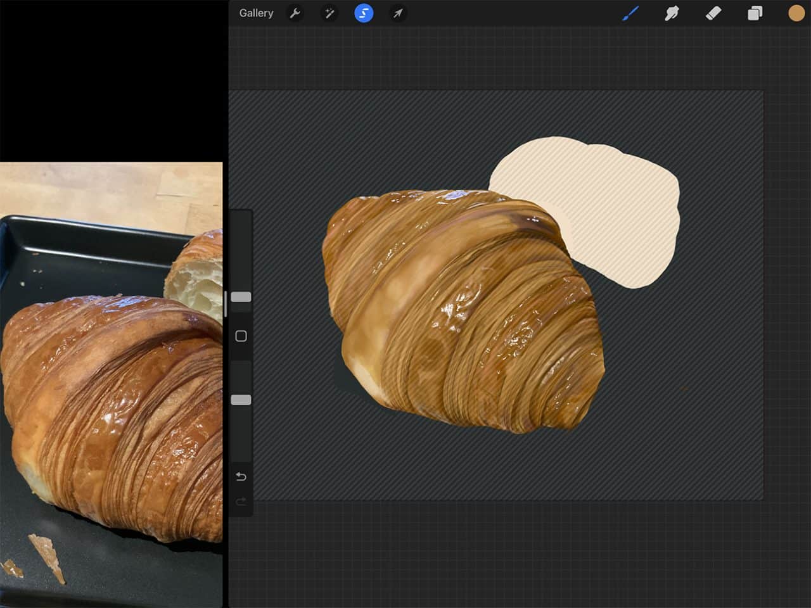Click the split view divider handle

coord(226,304)
